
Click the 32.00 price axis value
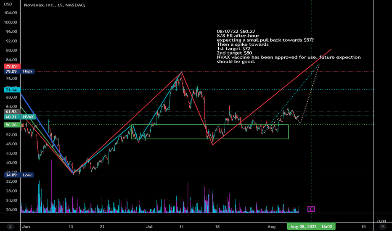(11, 181)
